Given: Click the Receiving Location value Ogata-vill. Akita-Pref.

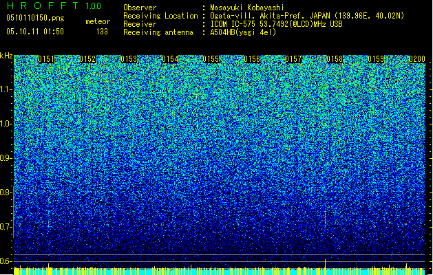Looking at the screenshot, I should coord(258,16).
